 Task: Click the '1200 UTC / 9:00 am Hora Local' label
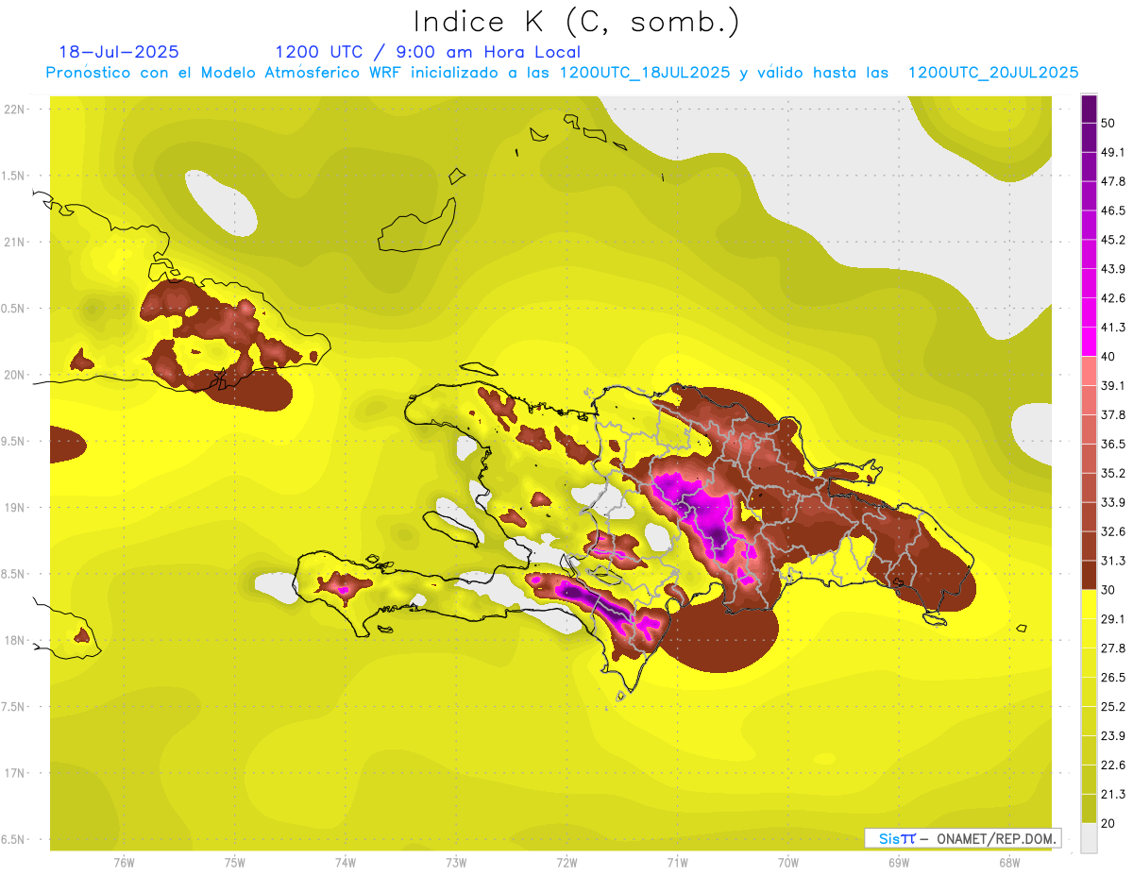pyautogui.click(x=427, y=52)
